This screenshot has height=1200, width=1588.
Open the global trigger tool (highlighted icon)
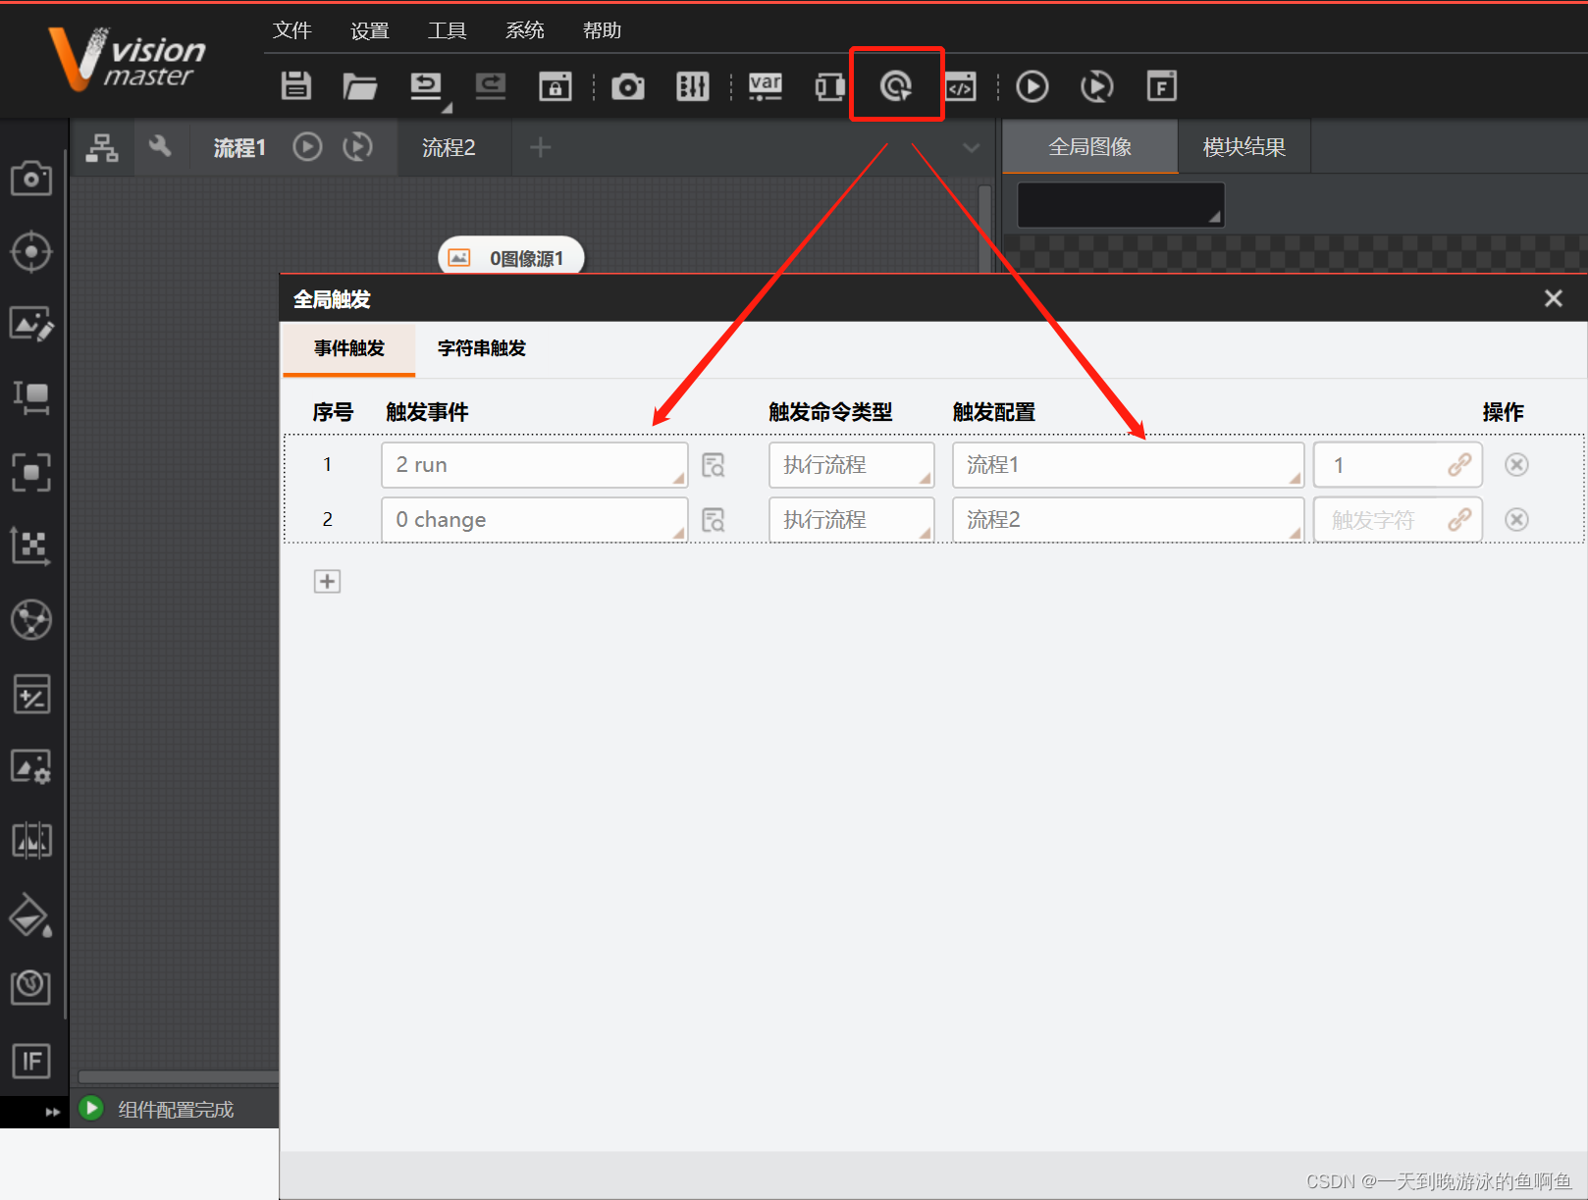[896, 85]
